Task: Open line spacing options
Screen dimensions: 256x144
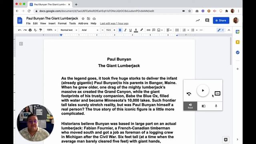Action: [177, 30]
